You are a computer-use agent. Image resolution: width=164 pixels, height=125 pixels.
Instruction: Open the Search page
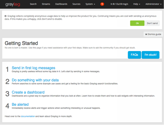(33, 4)
